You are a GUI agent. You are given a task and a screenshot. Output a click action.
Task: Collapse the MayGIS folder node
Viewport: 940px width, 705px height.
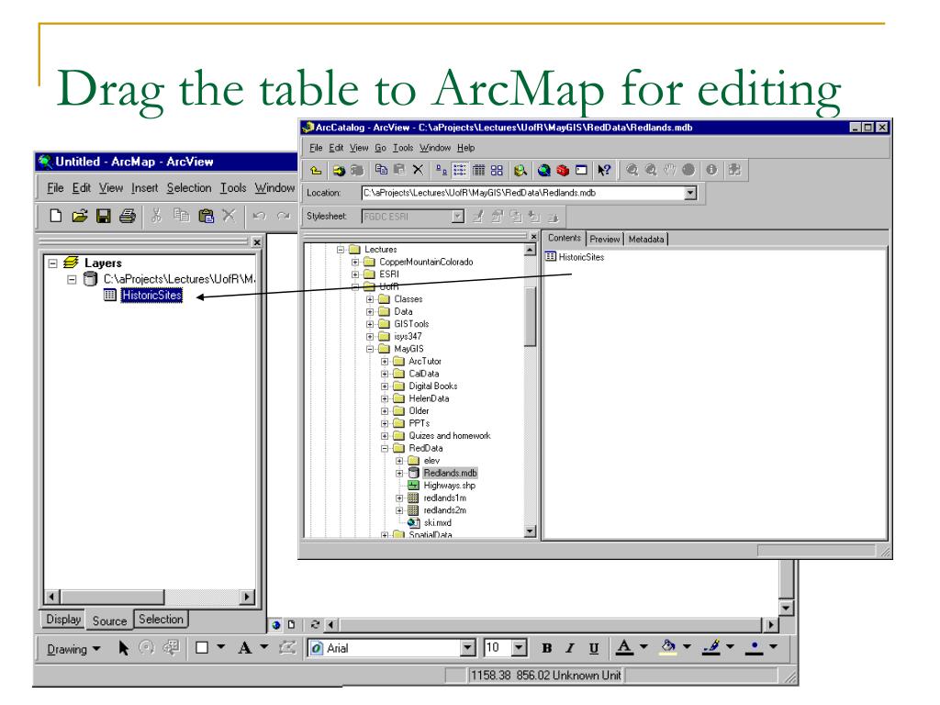point(370,349)
